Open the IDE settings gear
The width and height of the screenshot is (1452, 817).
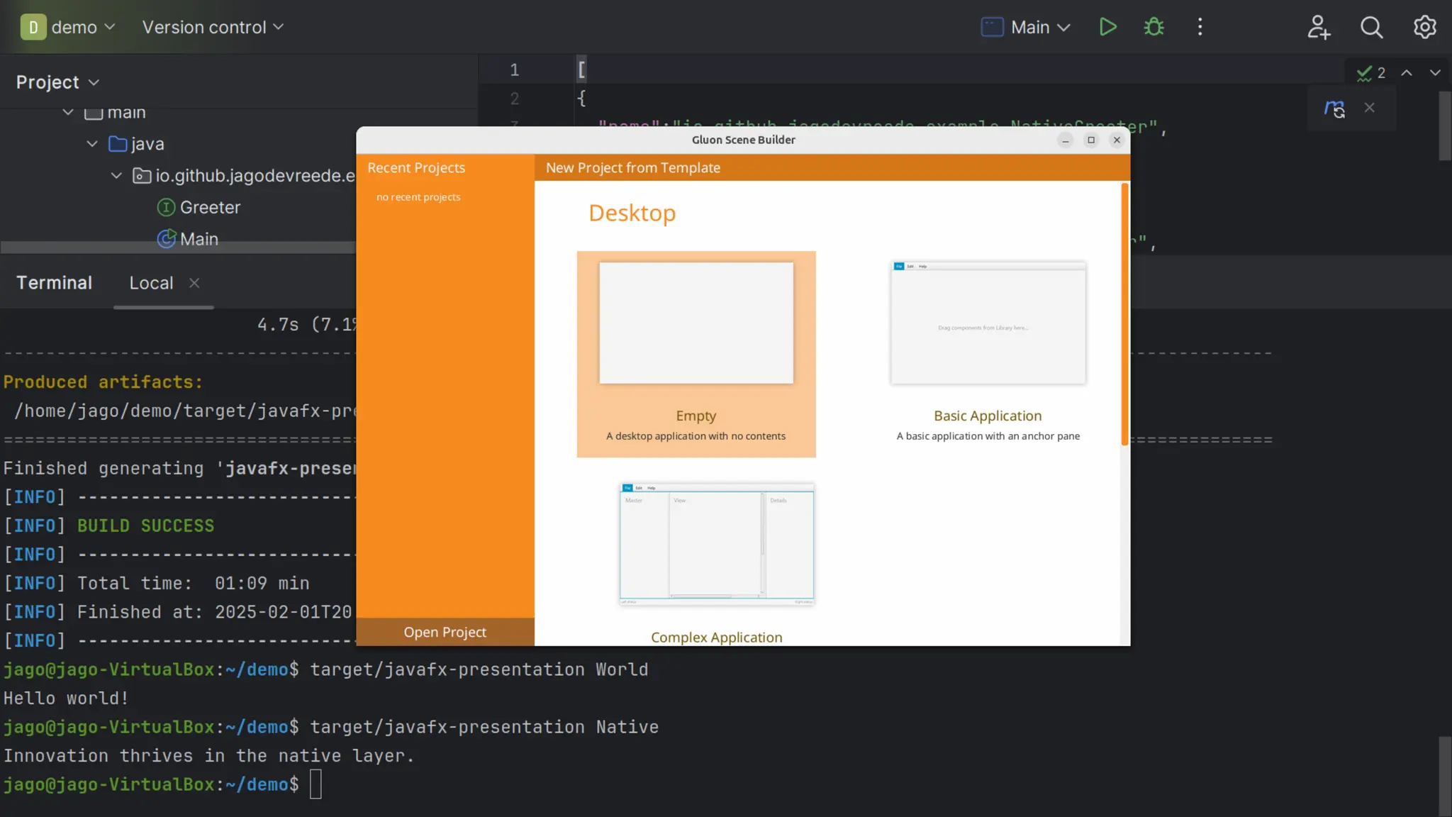[x=1424, y=27]
